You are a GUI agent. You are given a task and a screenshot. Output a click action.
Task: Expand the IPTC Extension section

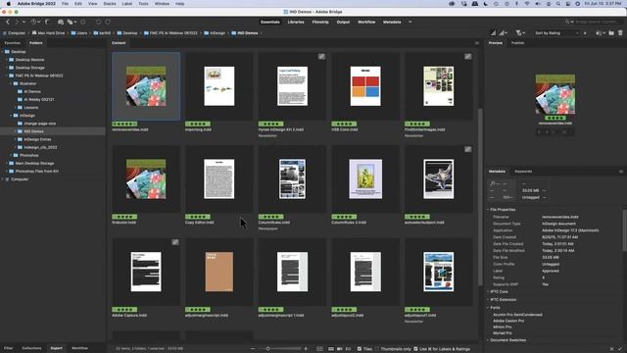point(488,300)
